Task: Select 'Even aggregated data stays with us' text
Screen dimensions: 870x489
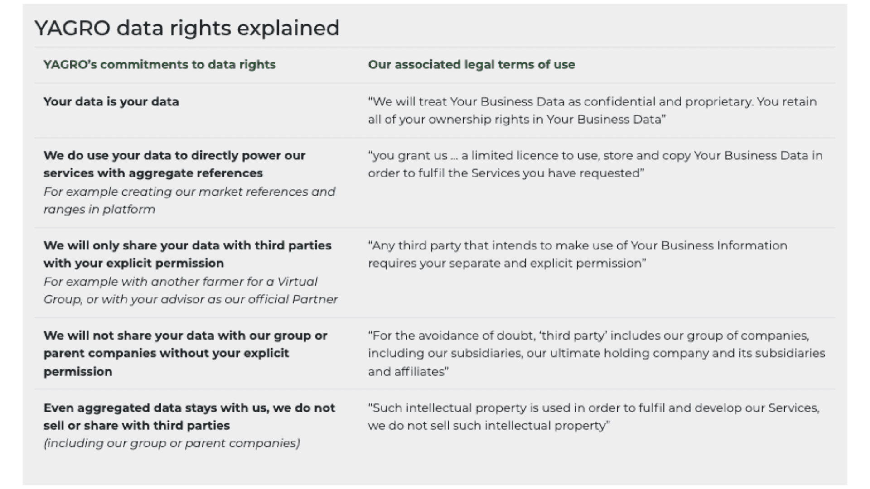Action: point(189,417)
